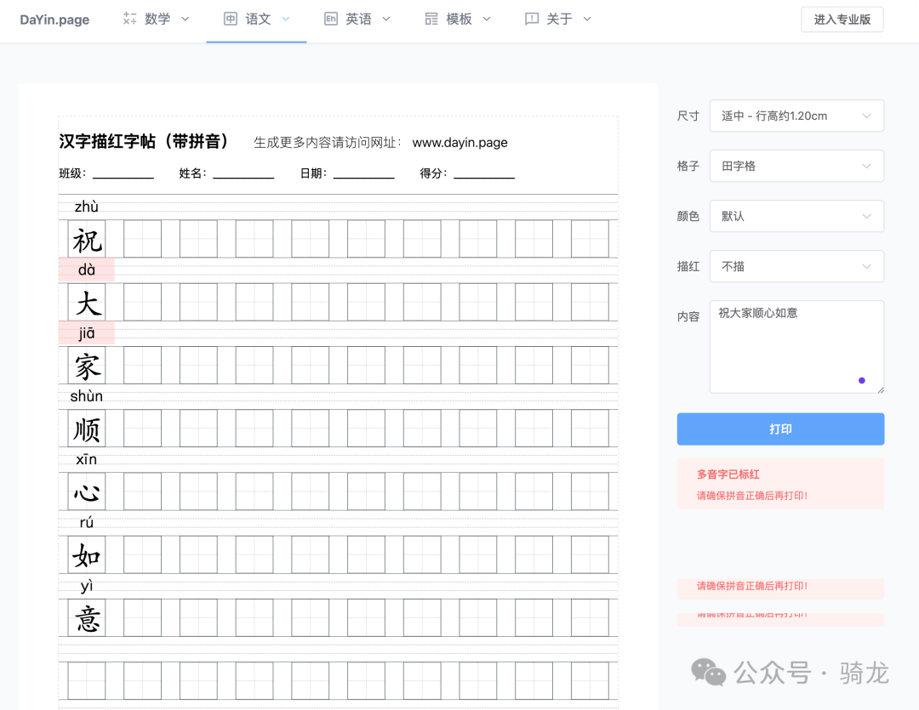919x710 pixels.
Task: Expand the 描红 dropdown showing 不描
Action: click(x=796, y=266)
